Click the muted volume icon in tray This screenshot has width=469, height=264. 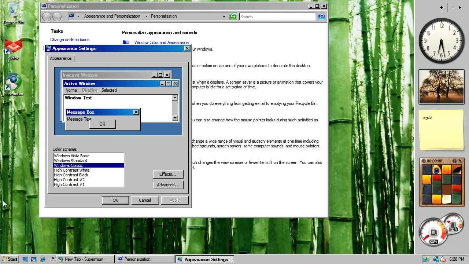442,259
